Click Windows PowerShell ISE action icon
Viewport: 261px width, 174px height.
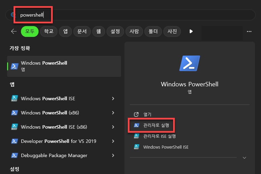[137, 147]
